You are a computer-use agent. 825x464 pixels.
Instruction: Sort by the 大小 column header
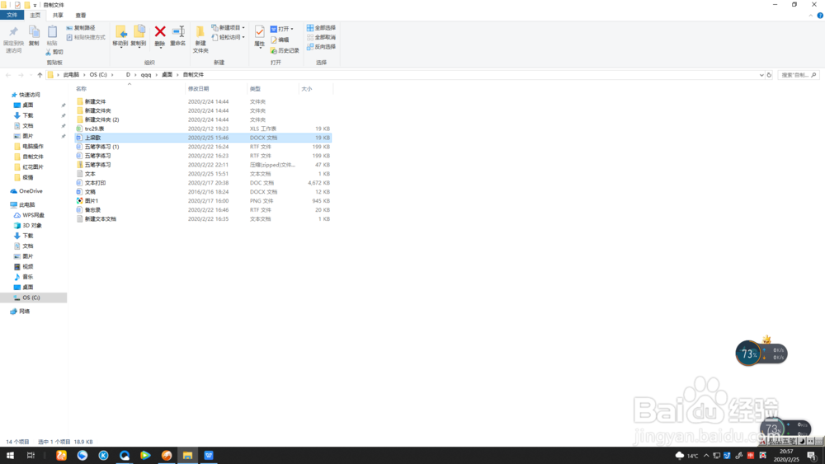point(307,89)
